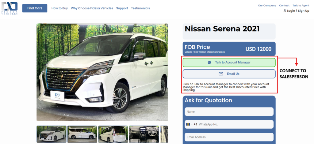Click the Fidexa Vehicles logo
Viewport: 314px width, 144px height.
coord(10,8)
